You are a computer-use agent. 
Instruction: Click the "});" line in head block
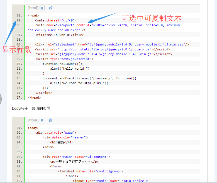tap(45, 88)
